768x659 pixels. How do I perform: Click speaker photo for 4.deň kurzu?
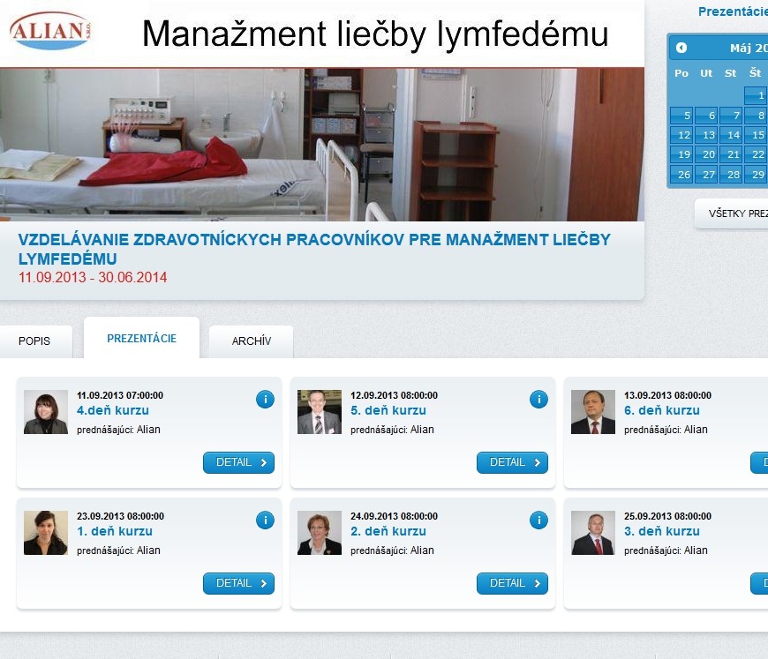pos(46,412)
